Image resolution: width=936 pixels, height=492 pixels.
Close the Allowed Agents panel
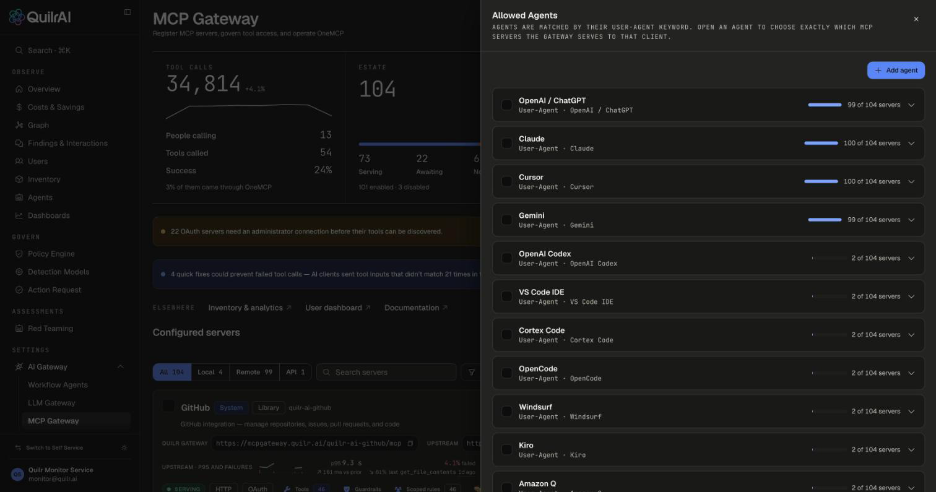(x=916, y=19)
